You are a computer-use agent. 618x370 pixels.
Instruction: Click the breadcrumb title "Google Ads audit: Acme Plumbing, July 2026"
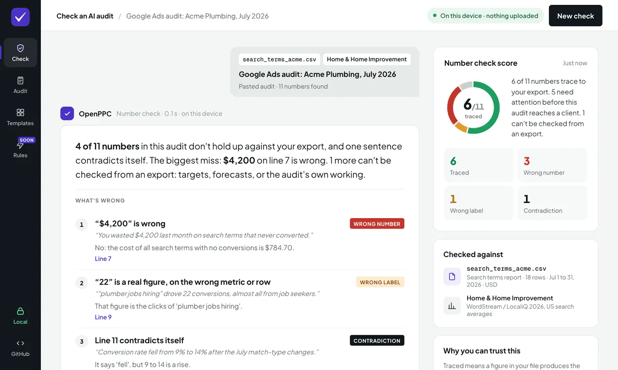tap(198, 16)
